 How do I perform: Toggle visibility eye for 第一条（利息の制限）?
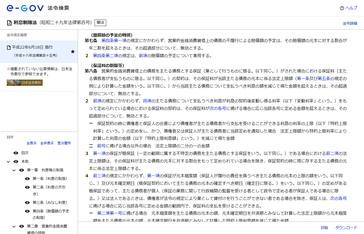tap(27, 179)
